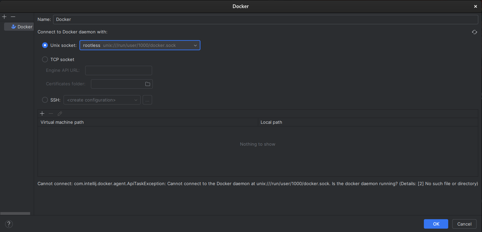
Task: Select the SSH connection option
Action: pyautogui.click(x=45, y=99)
